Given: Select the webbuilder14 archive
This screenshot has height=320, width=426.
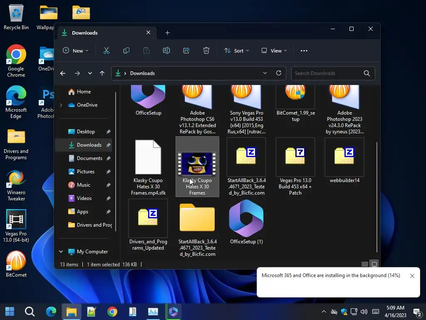Looking at the screenshot, I should pos(344,160).
